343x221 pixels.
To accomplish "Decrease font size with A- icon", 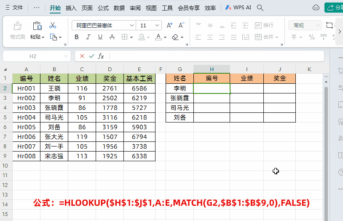I will [x=181, y=25].
